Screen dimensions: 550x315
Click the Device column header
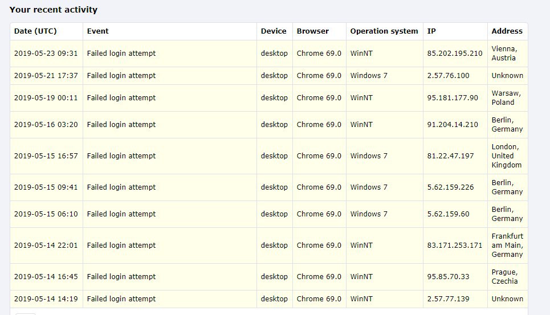274,31
